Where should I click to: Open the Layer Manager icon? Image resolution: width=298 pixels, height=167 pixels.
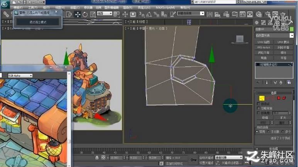[x=226, y=14]
